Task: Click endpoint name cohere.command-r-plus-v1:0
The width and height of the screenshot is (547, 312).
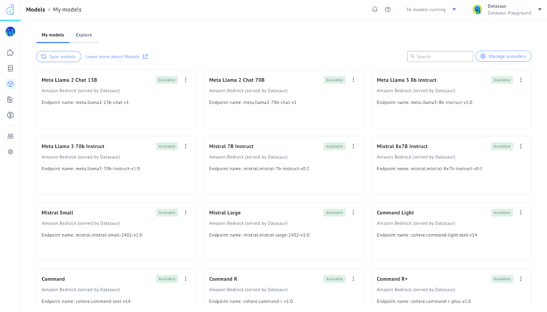Action: pos(441,301)
